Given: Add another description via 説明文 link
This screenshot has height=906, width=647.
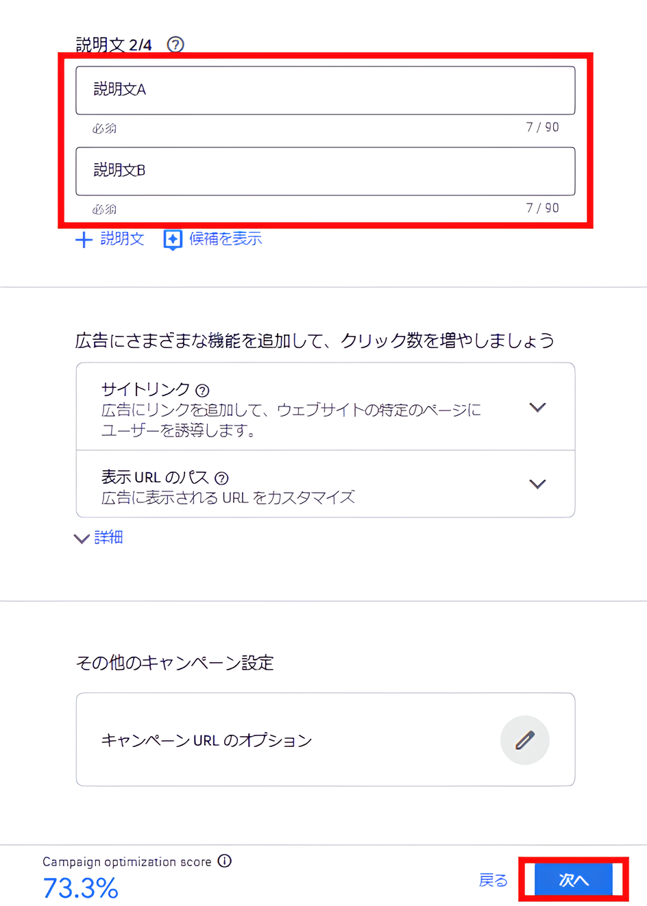Looking at the screenshot, I should pyautogui.click(x=120, y=240).
